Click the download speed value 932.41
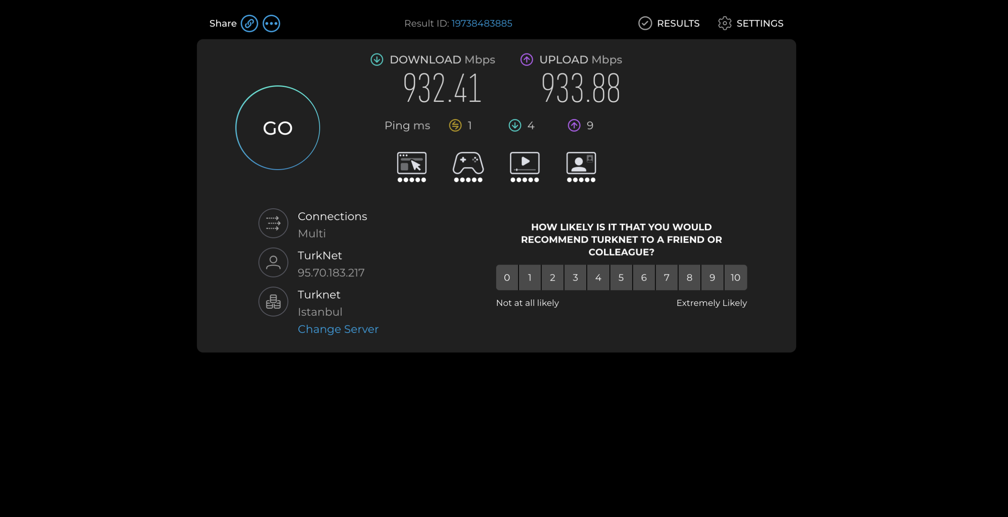 (x=442, y=88)
